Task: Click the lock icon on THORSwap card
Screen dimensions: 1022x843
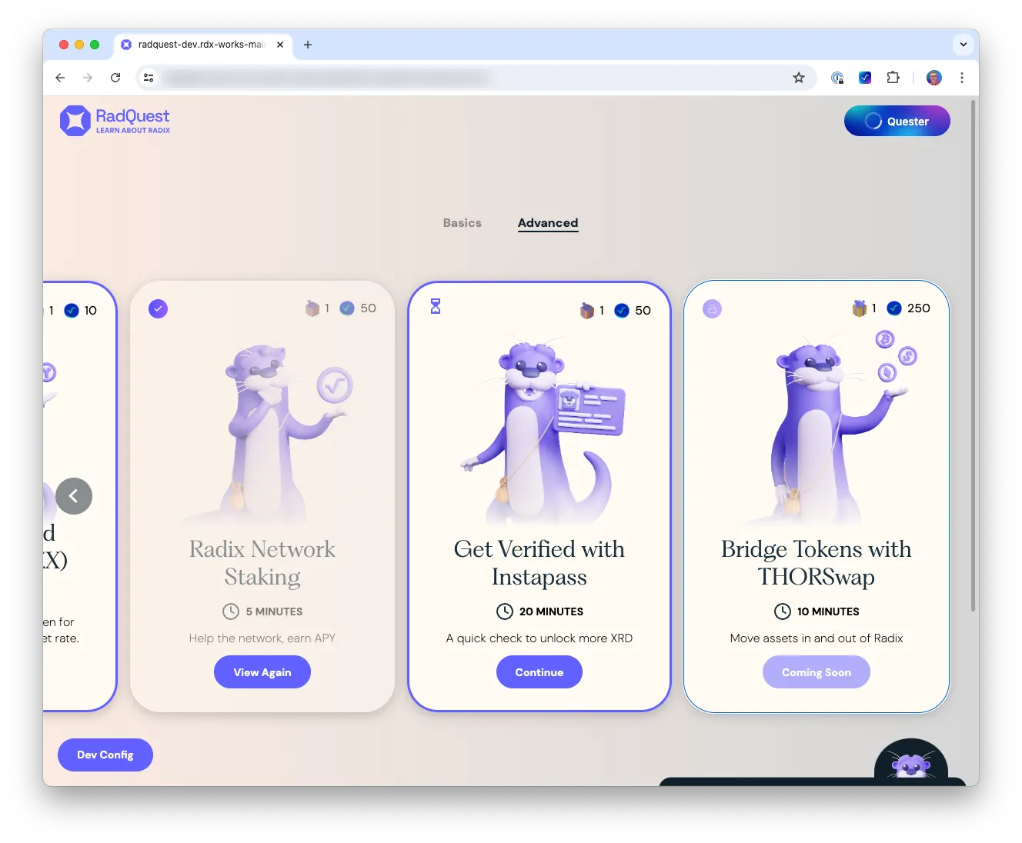Action: coord(713,309)
